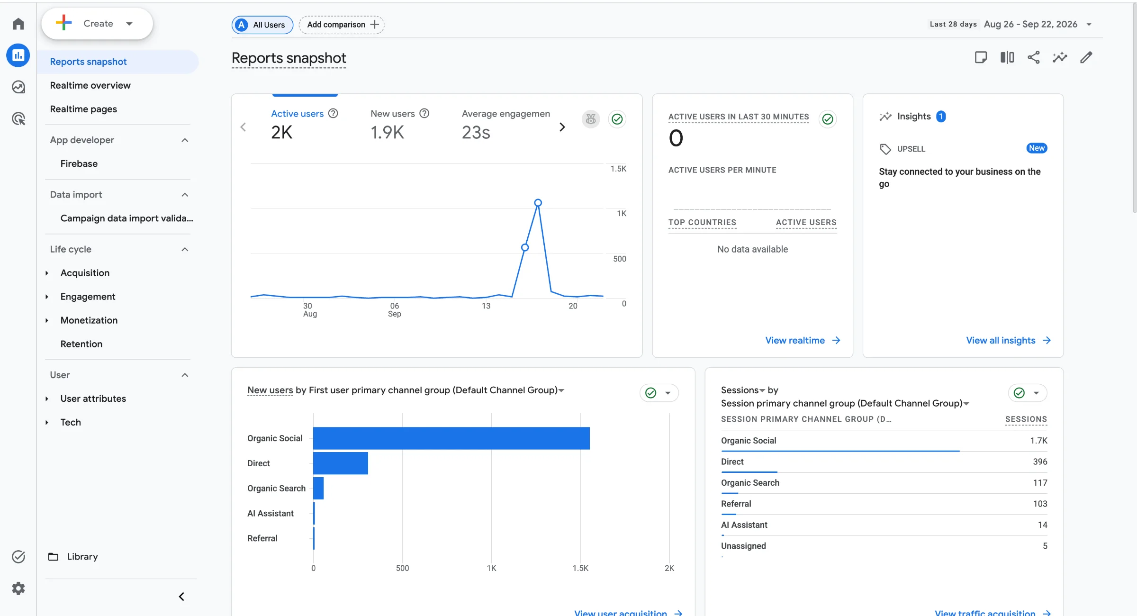The height and width of the screenshot is (616, 1137).
Task: Follow the View all insights link
Action: pos(1009,340)
